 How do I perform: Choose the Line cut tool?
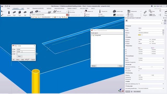point(87,14)
